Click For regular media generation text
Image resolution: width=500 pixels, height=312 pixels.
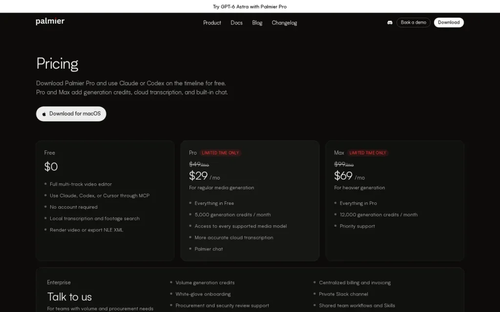(222, 188)
